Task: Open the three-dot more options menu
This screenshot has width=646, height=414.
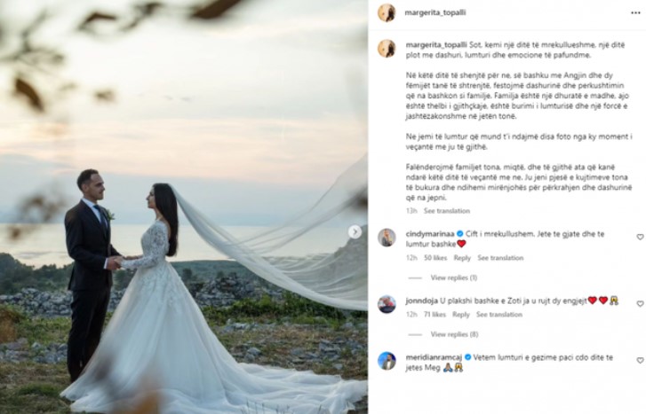Action: click(635, 12)
